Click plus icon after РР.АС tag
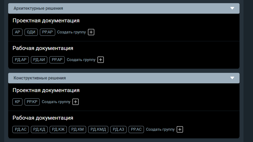Viewport: 253px width, 142px height. 180,129
